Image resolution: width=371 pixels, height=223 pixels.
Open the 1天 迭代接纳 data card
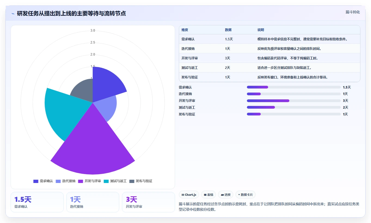coord(93,202)
